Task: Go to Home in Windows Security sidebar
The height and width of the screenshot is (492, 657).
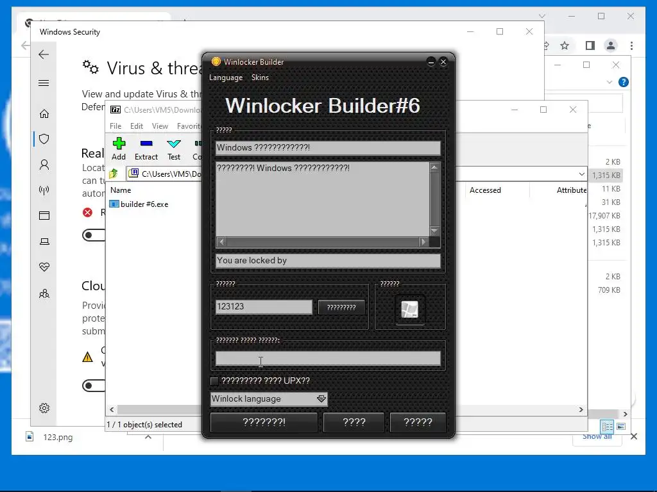Action: [x=44, y=114]
